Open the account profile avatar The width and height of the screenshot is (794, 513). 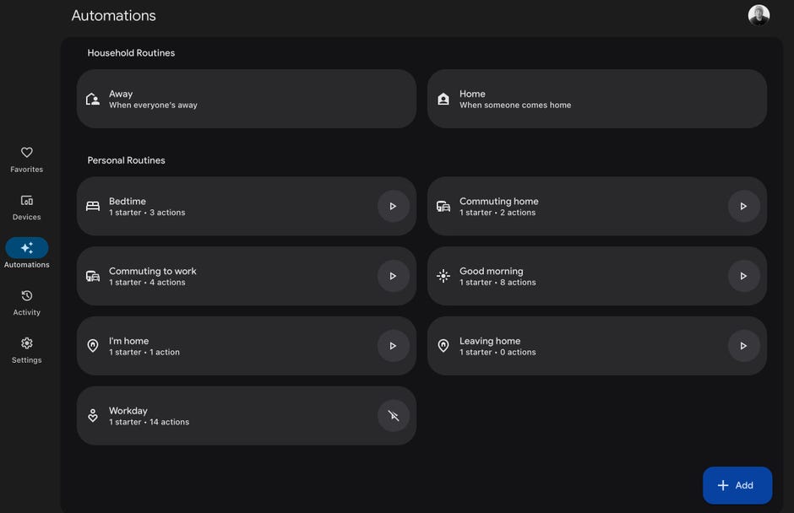pos(759,15)
